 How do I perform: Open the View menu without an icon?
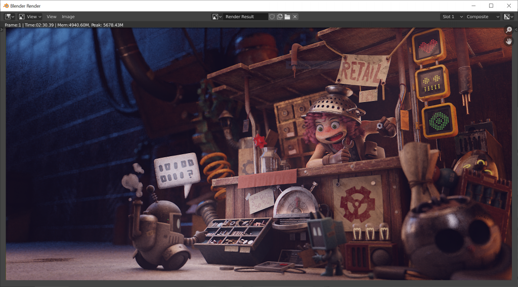pyautogui.click(x=52, y=17)
